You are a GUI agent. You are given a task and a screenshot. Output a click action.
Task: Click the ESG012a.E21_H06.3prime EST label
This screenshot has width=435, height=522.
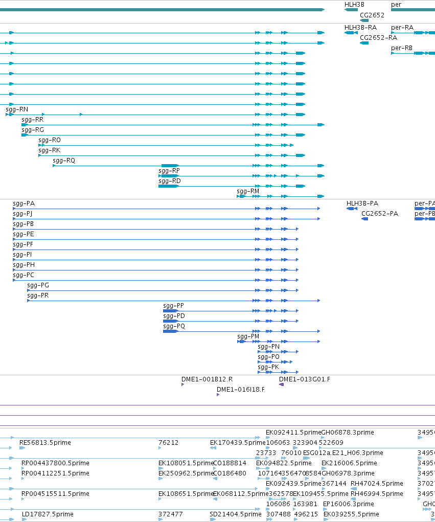pos(343,453)
